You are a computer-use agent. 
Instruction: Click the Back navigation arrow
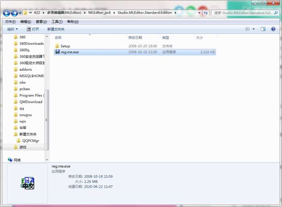pyautogui.click(x=6, y=13)
